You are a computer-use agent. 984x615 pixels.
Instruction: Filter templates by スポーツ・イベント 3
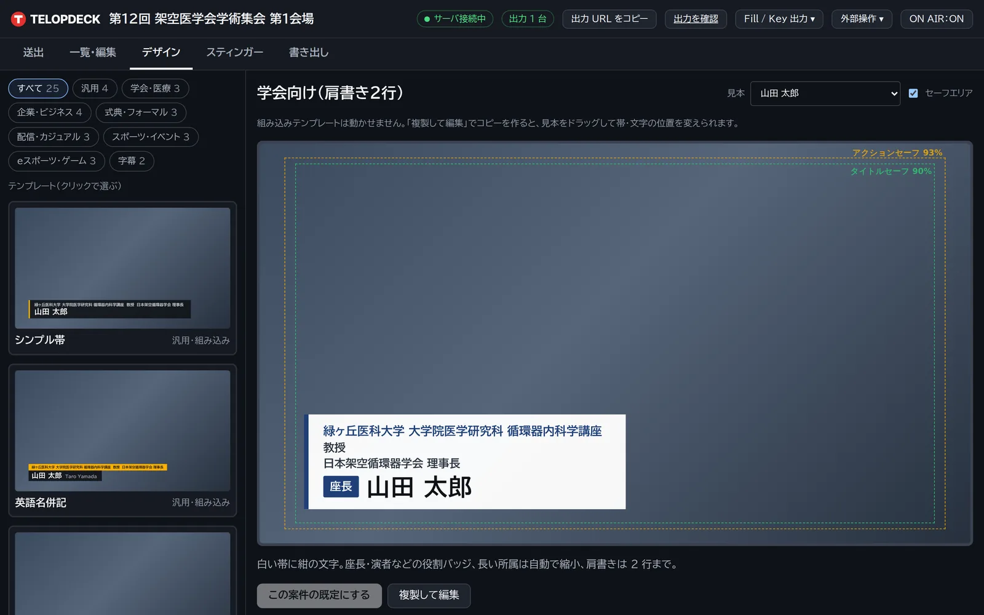(x=151, y=137)
